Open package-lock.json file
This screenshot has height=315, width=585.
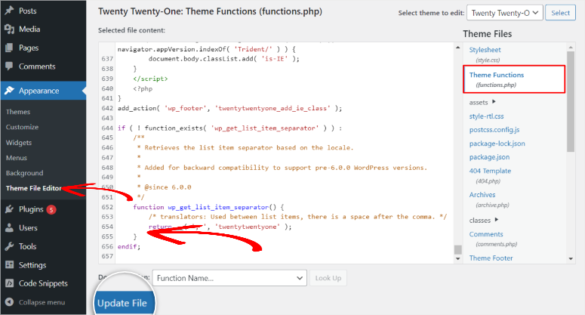(x=497, y=144)
